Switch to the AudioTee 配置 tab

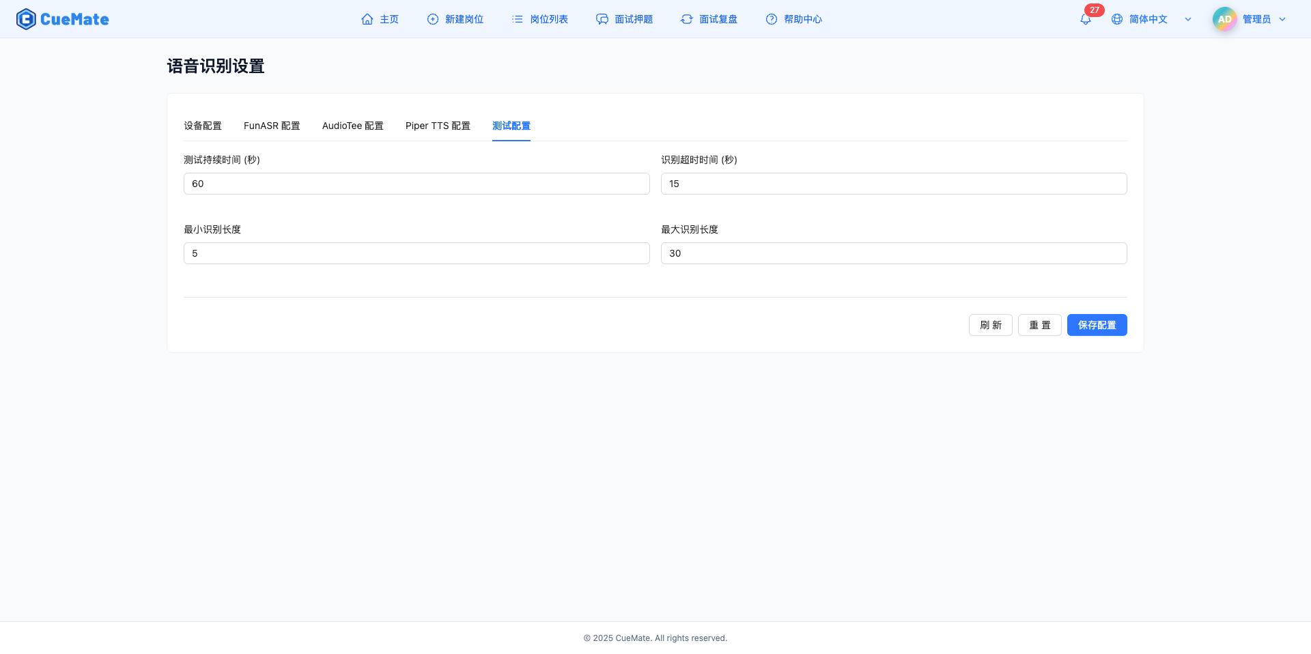352,126
